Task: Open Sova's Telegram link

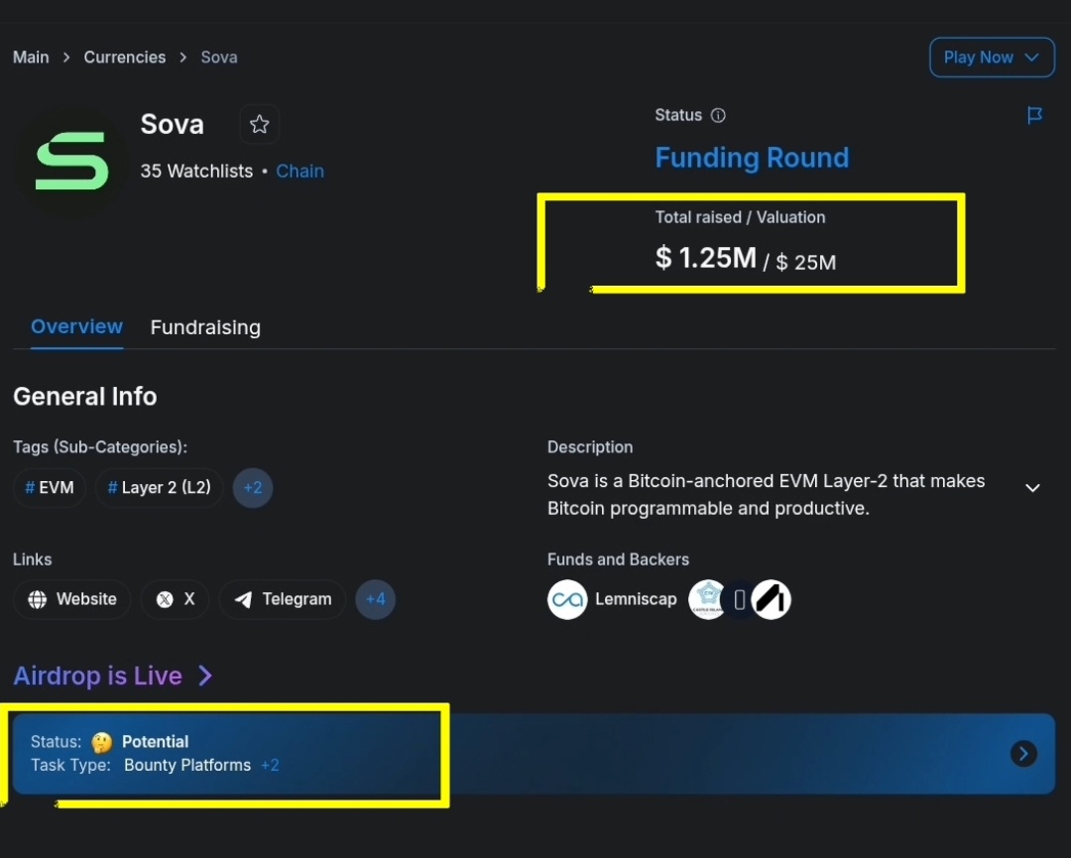Action: (282, 599)
